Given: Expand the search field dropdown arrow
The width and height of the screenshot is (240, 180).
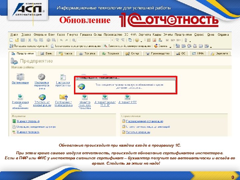Looking at the screenshot, I should 112,40.
